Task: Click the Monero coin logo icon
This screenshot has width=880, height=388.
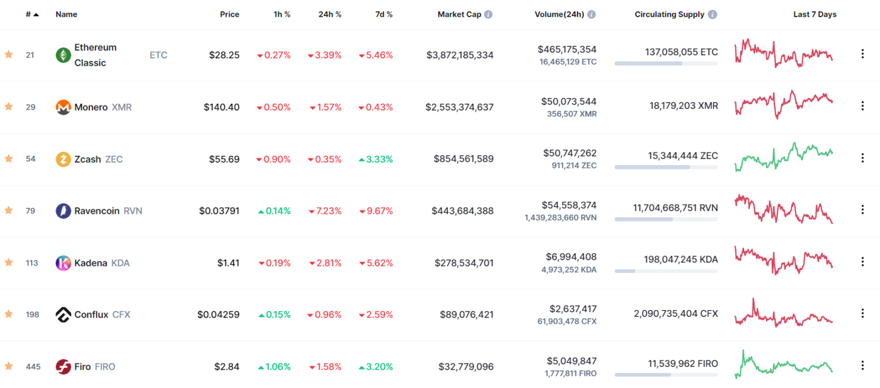Action: point(63,107)
